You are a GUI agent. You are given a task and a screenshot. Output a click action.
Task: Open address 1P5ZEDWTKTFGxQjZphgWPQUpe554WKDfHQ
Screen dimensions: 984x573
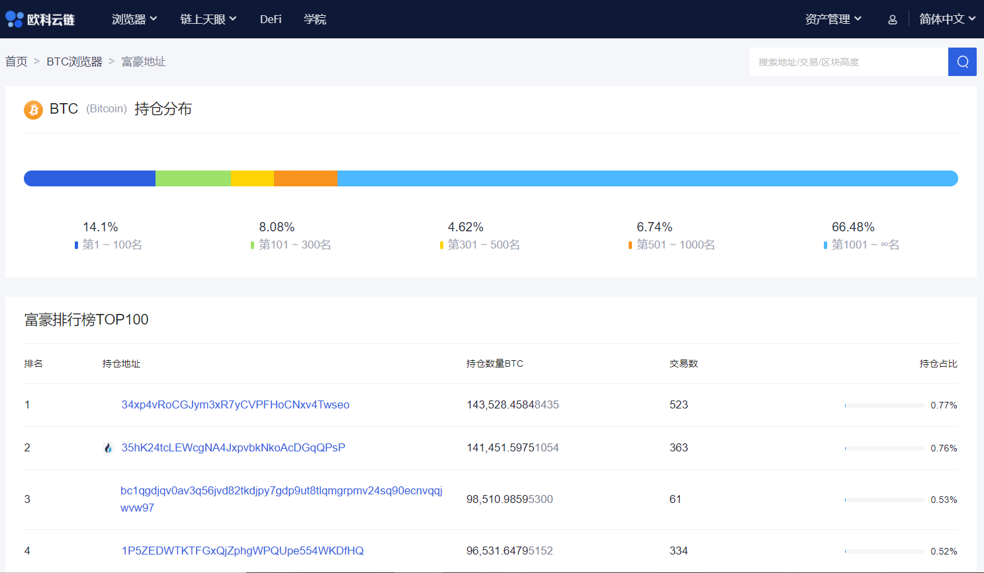coord(242,551)
